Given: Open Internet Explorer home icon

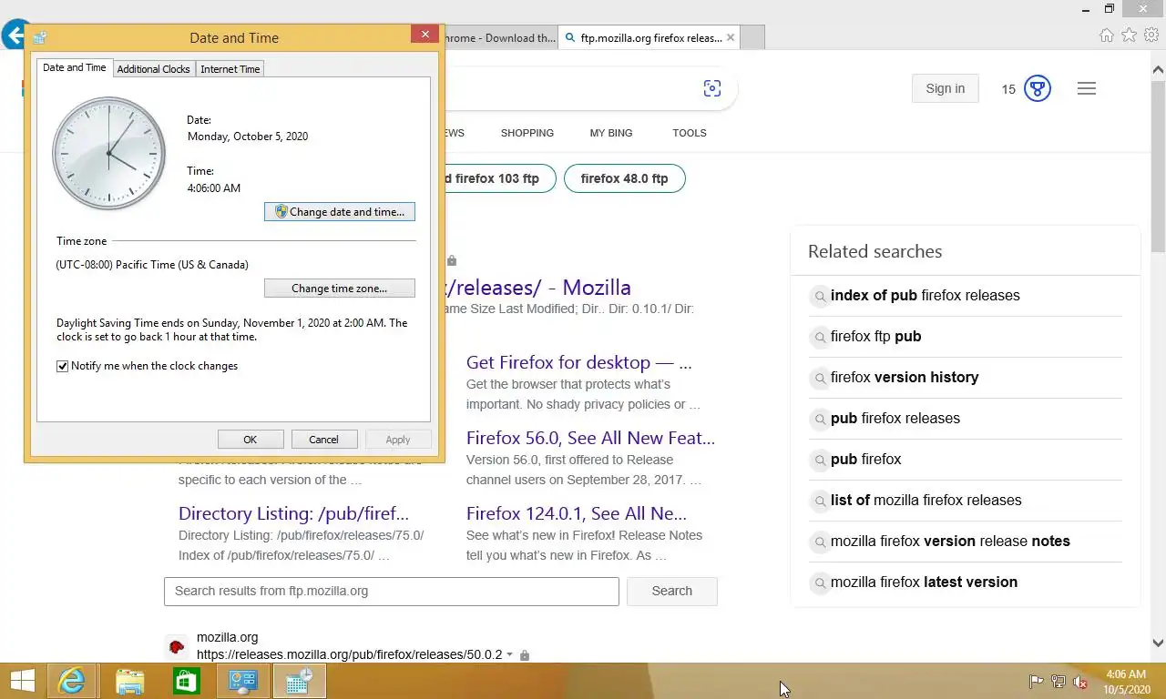Looking at the screenshot, I should (x=1107, y=35).
